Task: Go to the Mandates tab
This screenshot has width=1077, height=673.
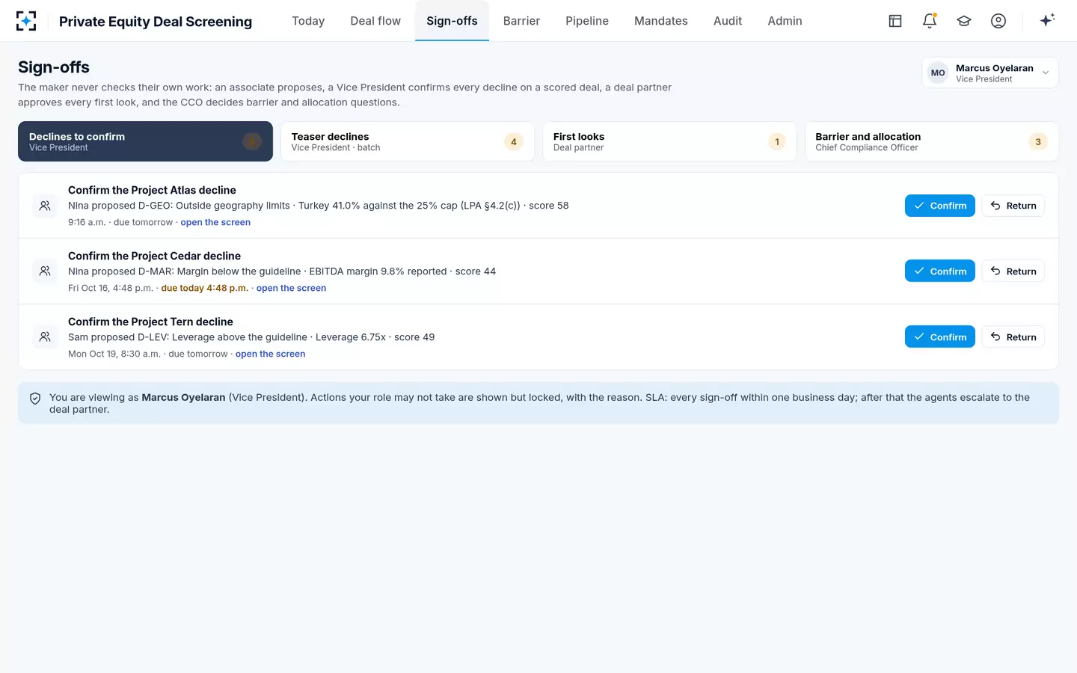Action: (661, 21)
